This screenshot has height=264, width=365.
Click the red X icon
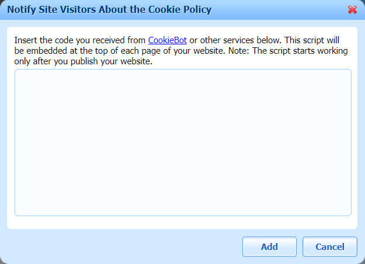352,10
